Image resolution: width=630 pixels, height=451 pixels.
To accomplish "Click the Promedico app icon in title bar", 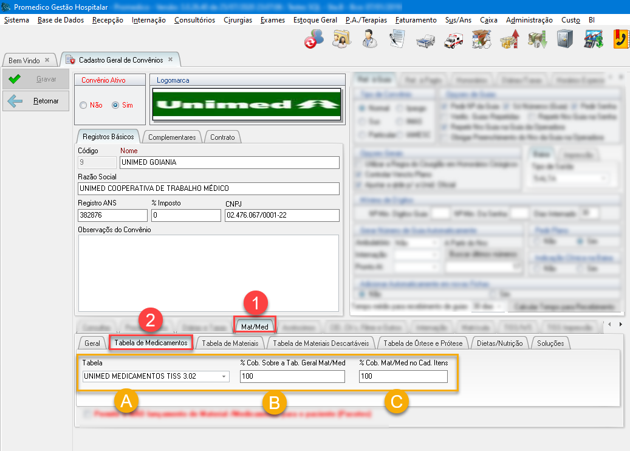I will coord(6,7).
